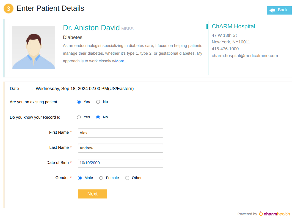Click inside the First Name field
This screenshot has width=295, height=221.
coord(120,133)
